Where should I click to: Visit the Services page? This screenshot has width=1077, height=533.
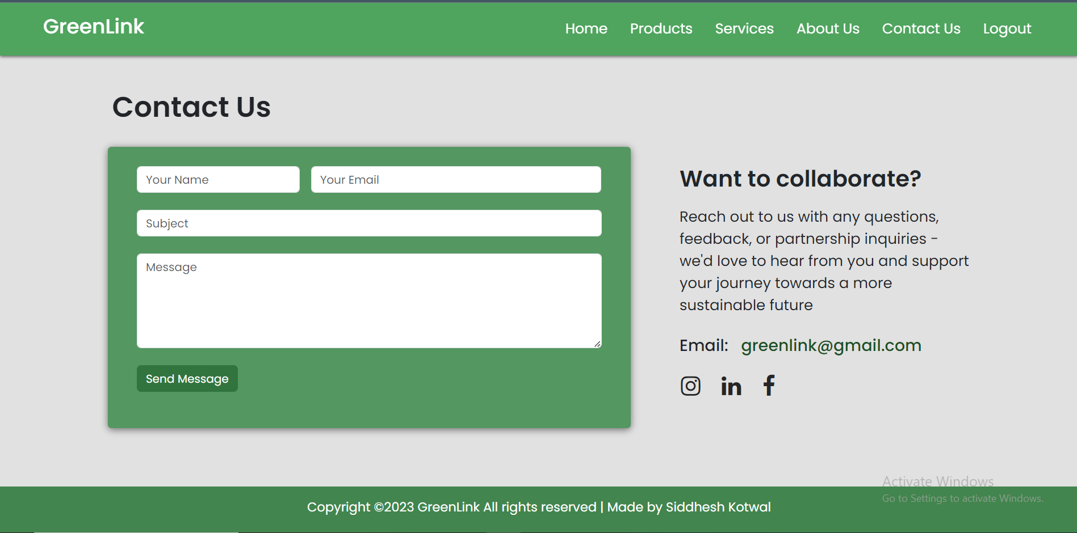(744, 28)
